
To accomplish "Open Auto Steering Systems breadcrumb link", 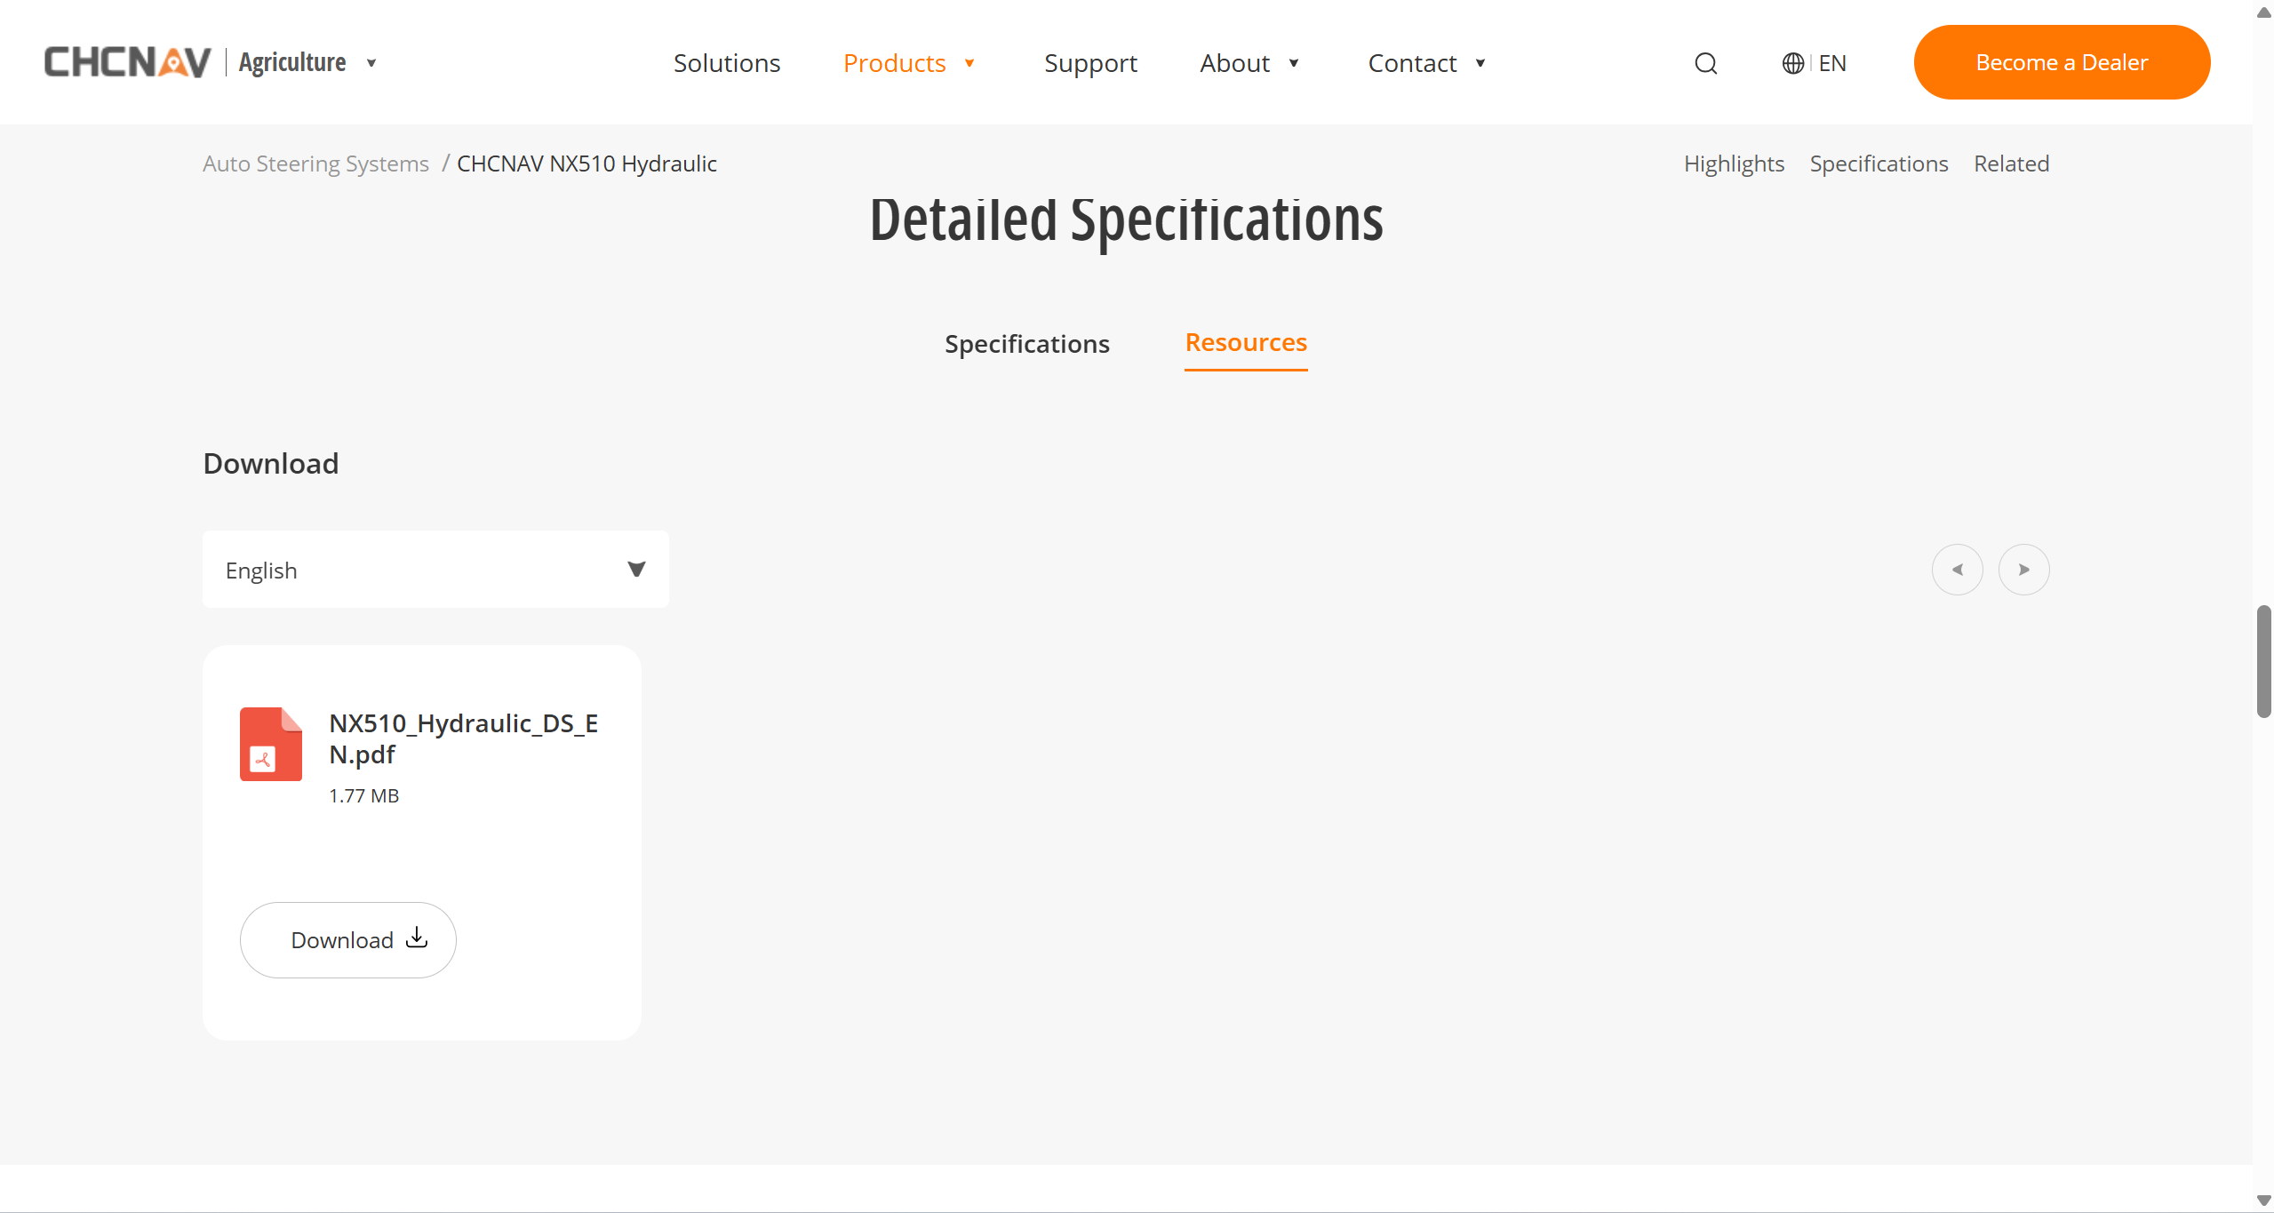I will [315, 164].
